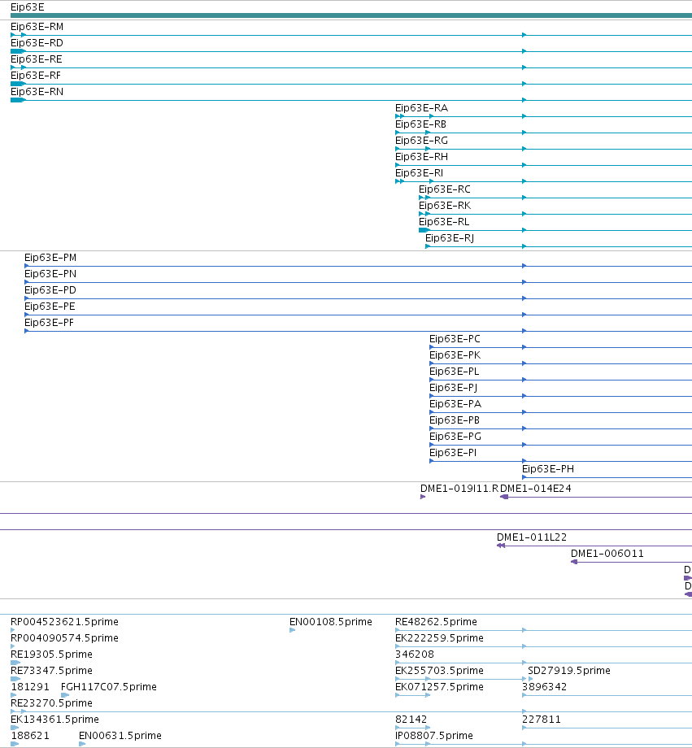Select the SD27919.5prime EST
Screen dimensions: 692x748
click(569, 670)
